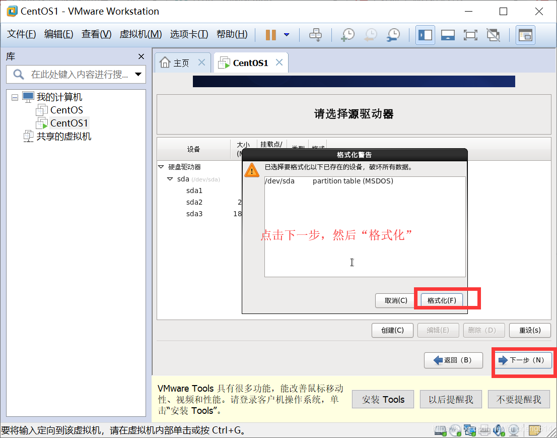Click the home icon on 主页 tab
The image size is (557, 438).
pyautogui.click(x=165, y=62)
